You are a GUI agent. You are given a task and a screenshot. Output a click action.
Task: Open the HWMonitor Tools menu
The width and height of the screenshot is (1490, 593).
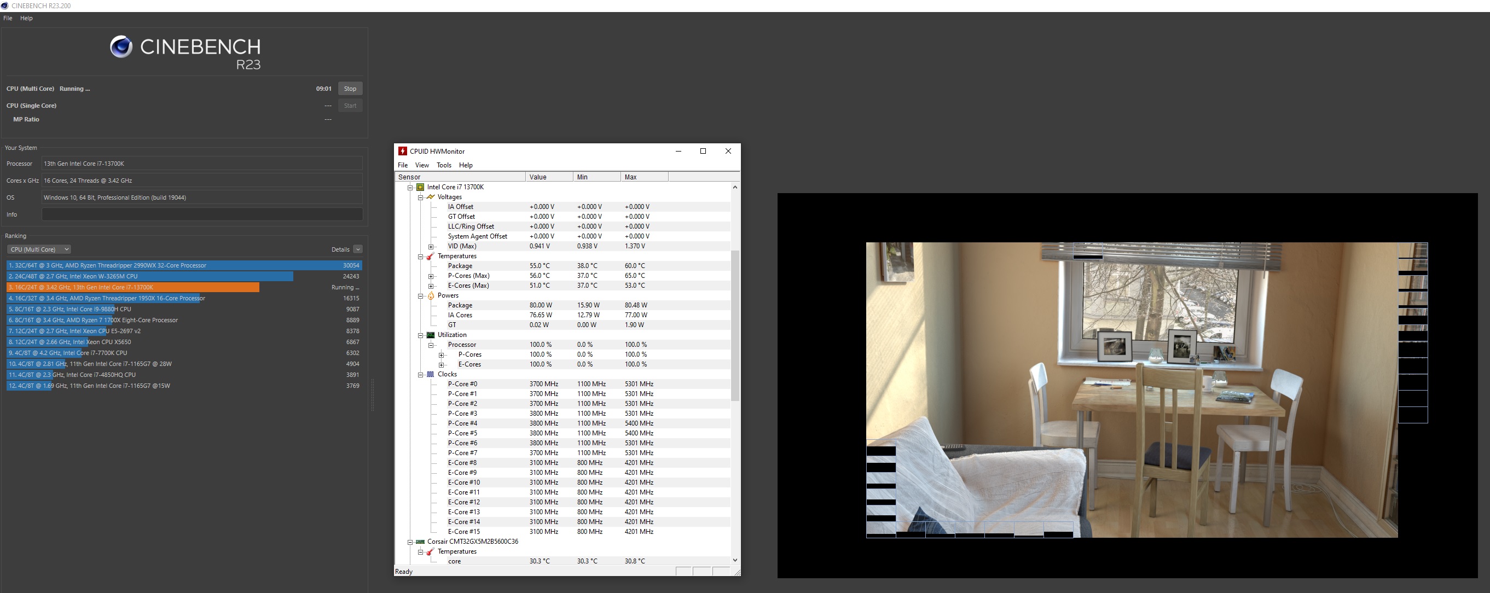coord(444,165)
